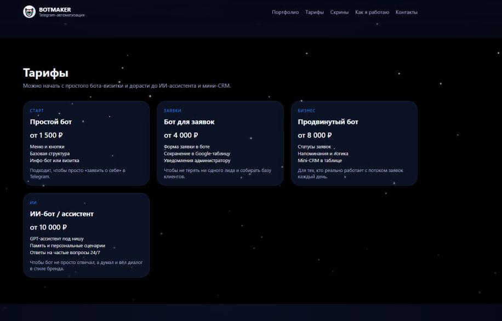Click the BOTMAKER brand name text
502x321 pixels.
pos(55,9)
